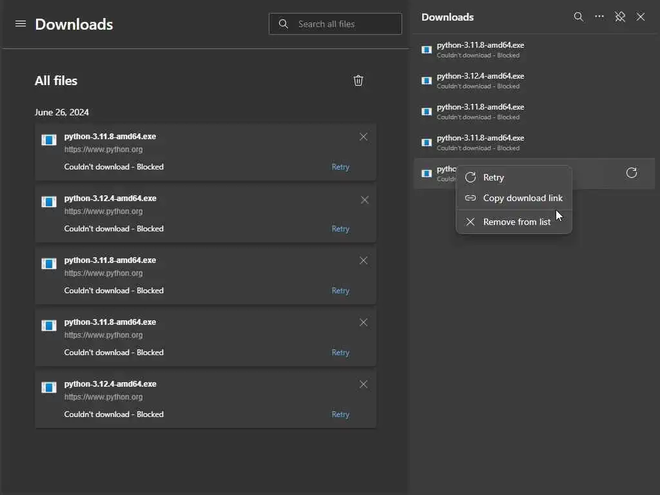Open more options in Downloads flyout
Screen dimensions: 660x495
click(x=599, y=17)
